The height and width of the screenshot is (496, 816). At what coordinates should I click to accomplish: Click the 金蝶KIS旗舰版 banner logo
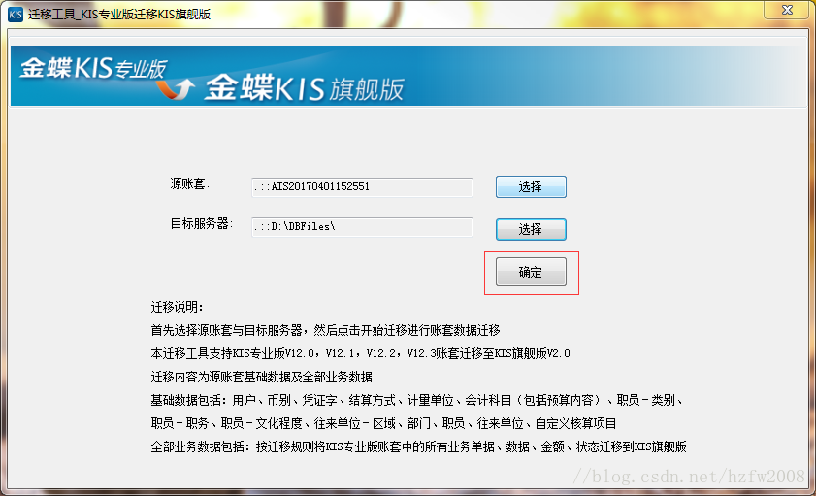[x=305, y=87]
